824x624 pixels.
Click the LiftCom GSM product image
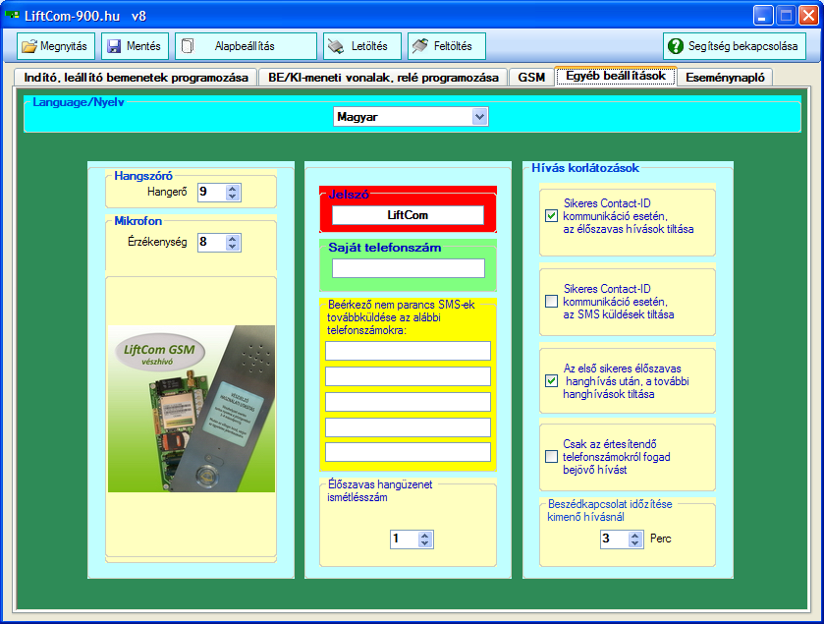192,409
